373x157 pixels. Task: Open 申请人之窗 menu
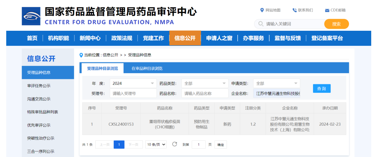pyautogui.click(x=219, y=38)
